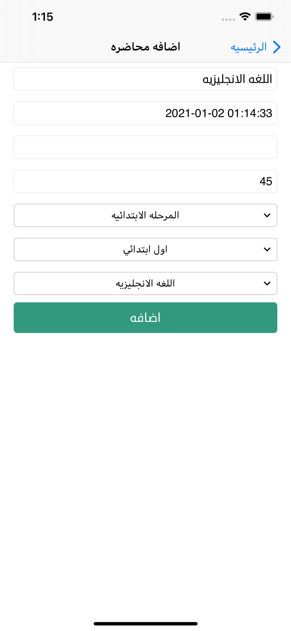
Task: Focus the lecture name text field اللغه الانجليزيه
Action: point(145,79)
